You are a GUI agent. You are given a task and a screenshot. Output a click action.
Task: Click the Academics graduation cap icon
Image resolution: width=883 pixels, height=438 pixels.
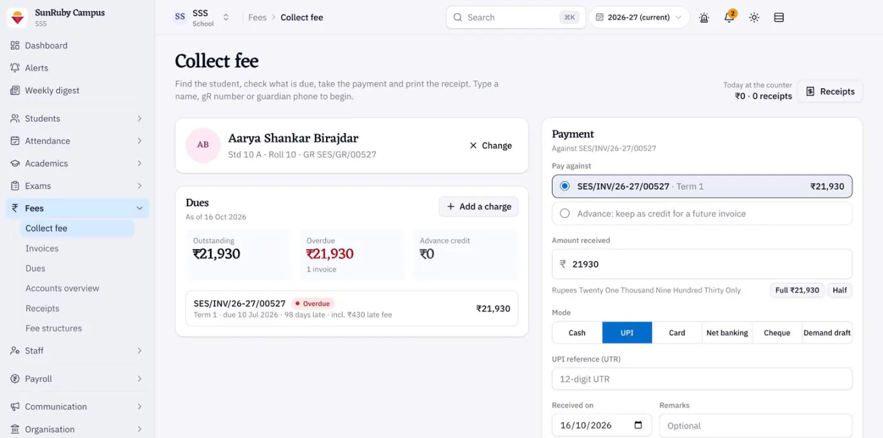point(15,163)
